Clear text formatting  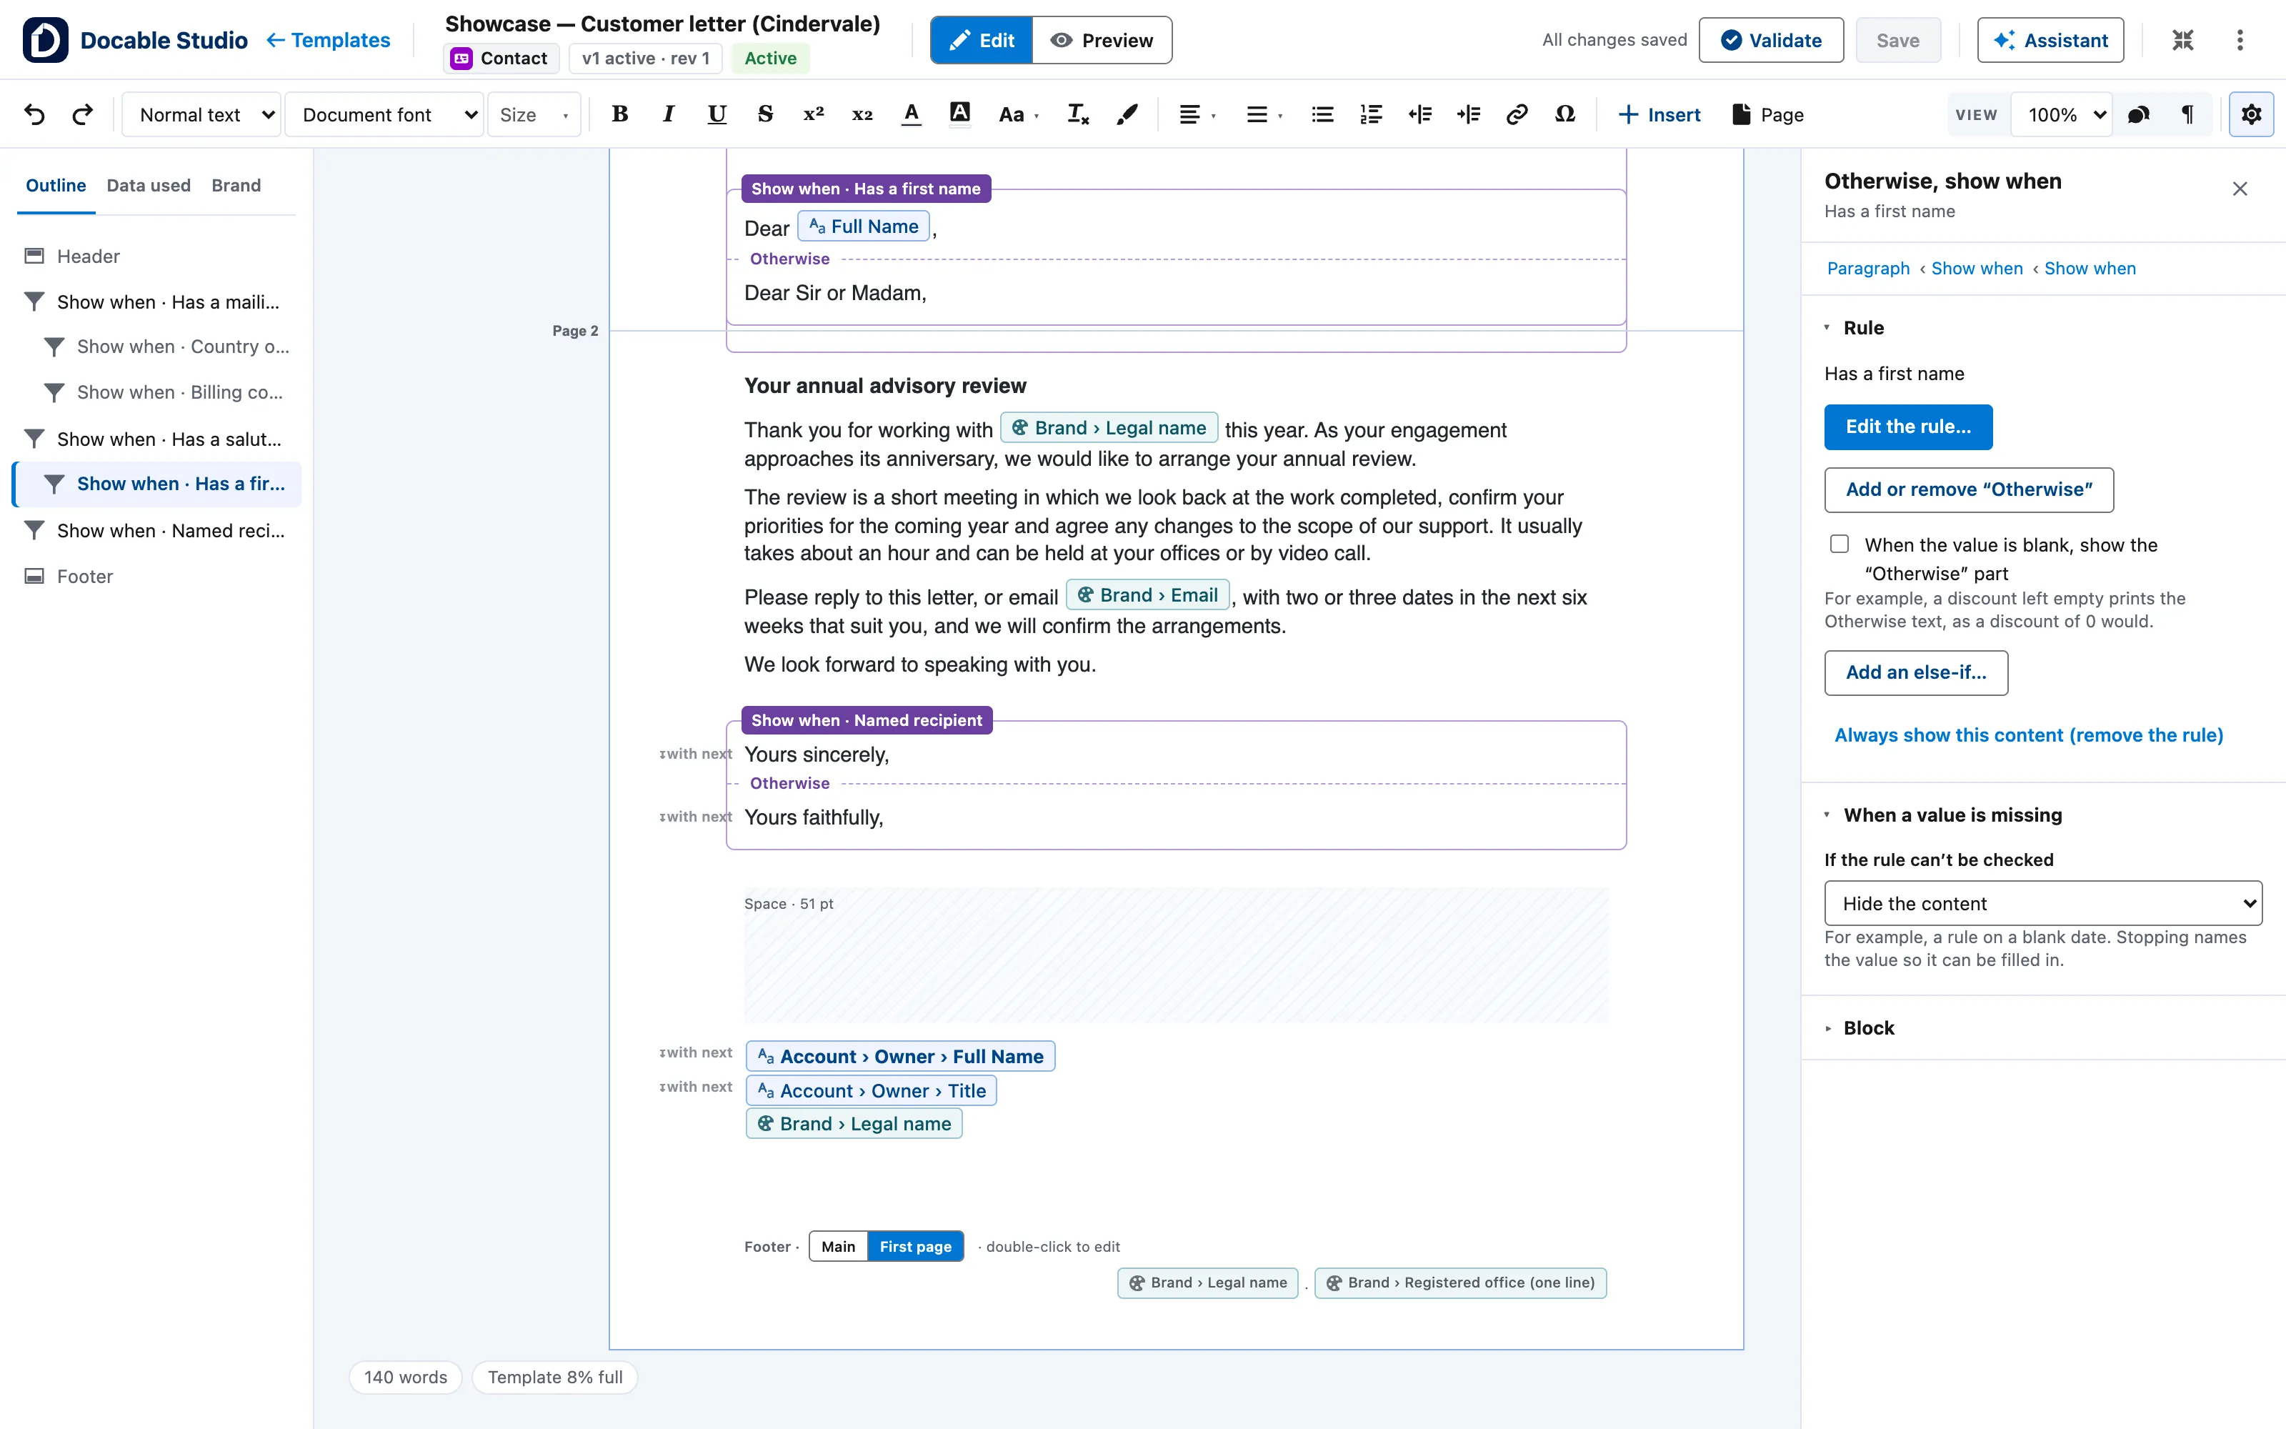1078,114
